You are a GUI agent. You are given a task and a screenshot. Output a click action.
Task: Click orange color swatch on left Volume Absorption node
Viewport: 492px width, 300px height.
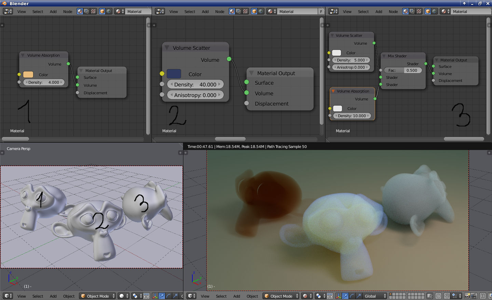pos(28,74)
